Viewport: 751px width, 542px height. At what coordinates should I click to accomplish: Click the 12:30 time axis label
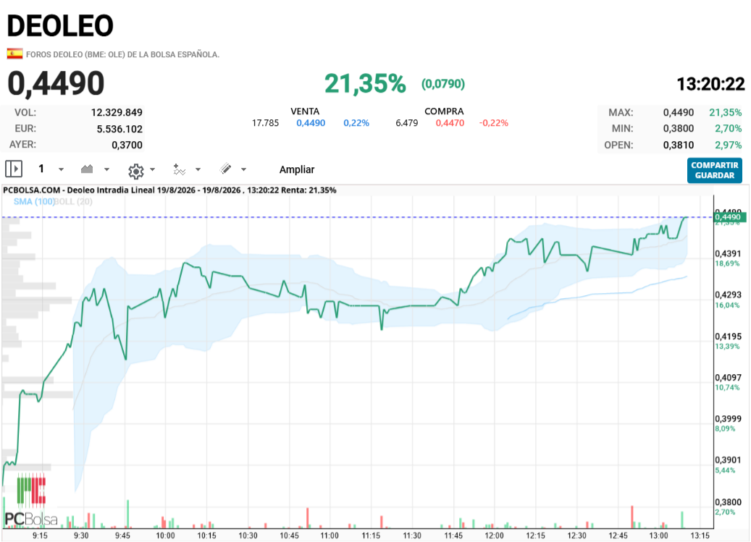(576, 535)
